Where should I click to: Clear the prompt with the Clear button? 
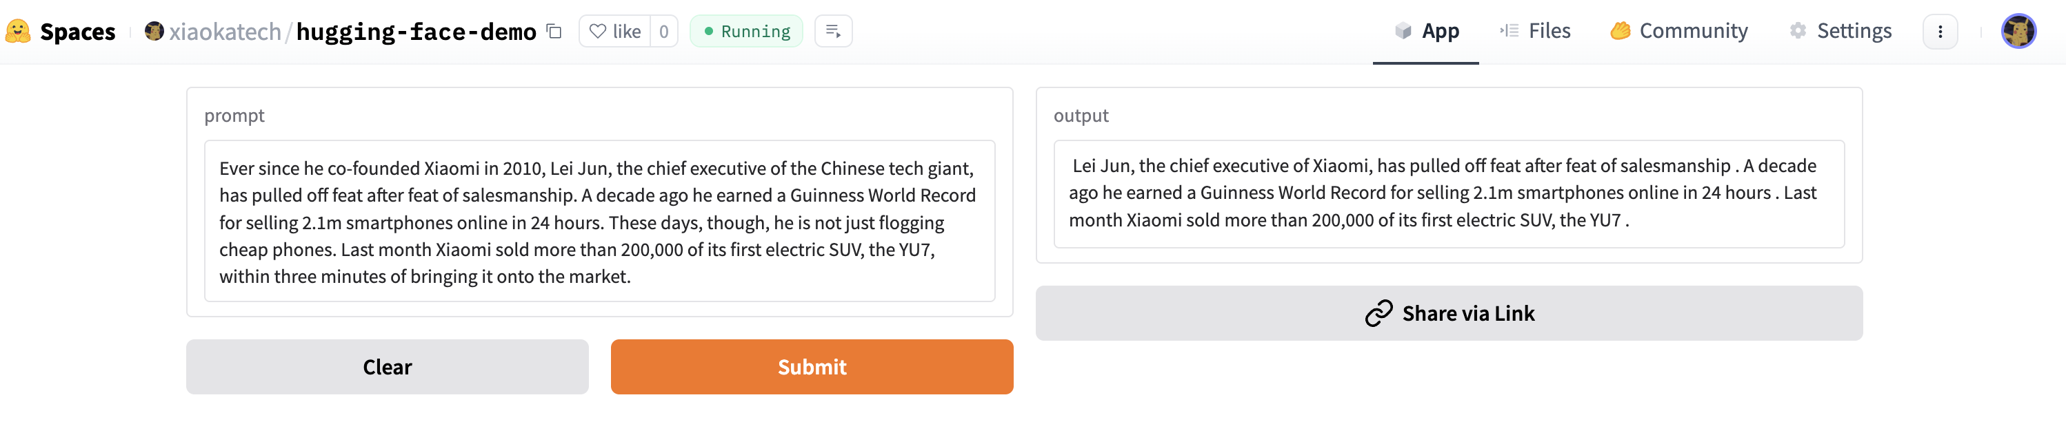[x=388, y=367]
